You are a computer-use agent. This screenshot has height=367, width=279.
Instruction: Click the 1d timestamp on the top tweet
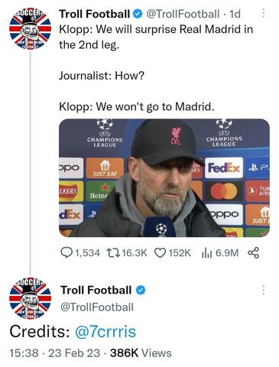point(235,14)
